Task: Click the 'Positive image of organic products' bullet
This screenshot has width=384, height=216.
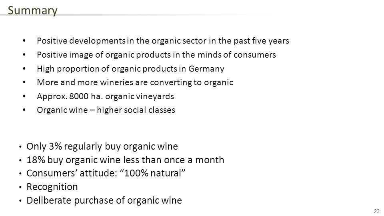Action: tap(156, 55)
